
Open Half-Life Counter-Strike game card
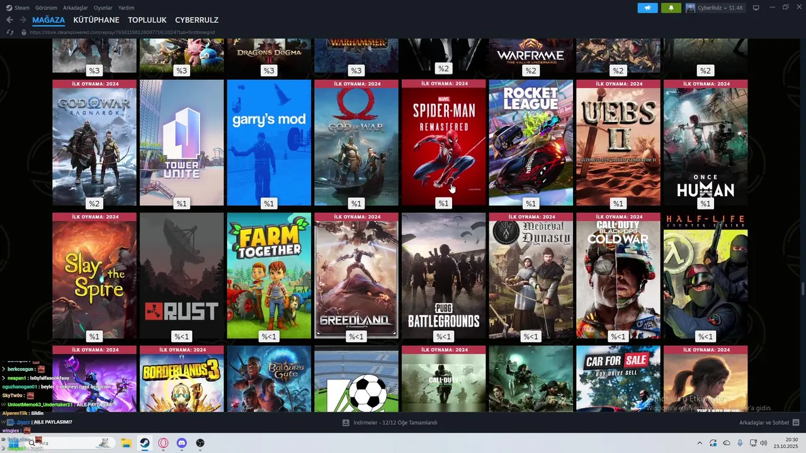(705, 276)
